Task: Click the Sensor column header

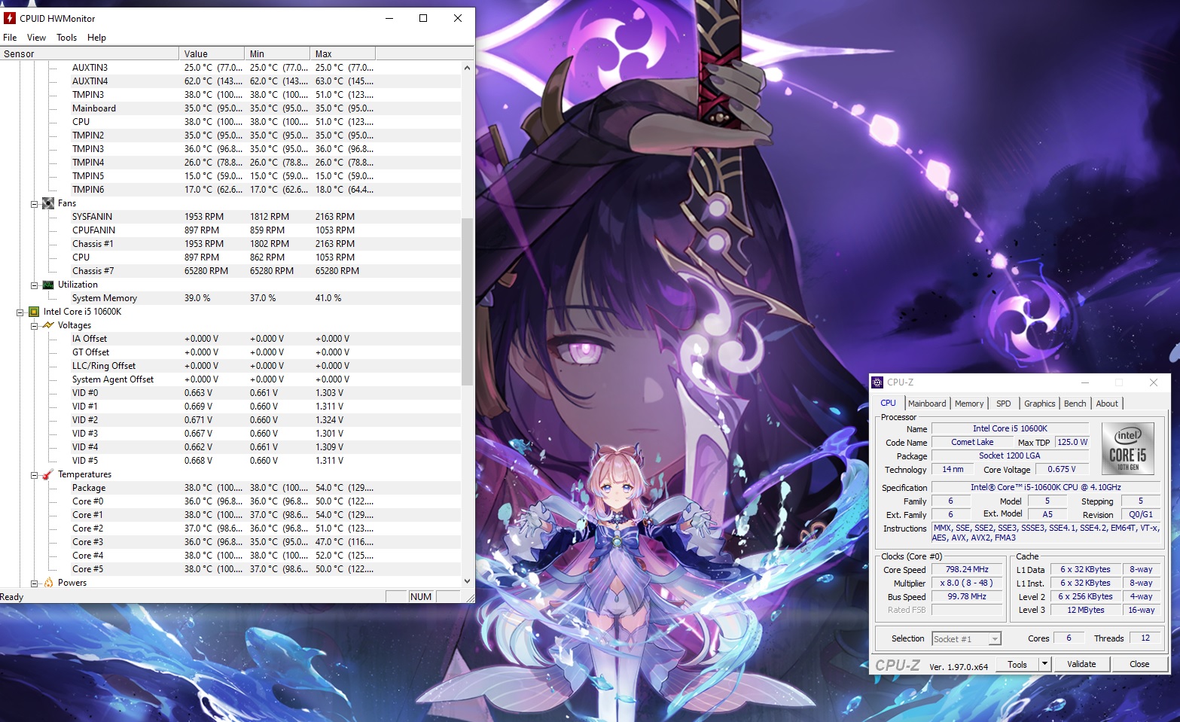Action: pos(90,53)
